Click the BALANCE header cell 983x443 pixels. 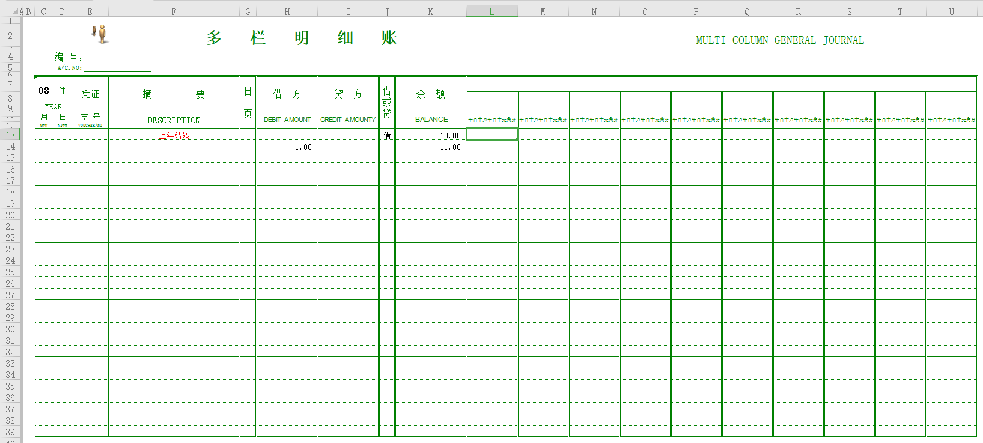click(x=431, y=120)
